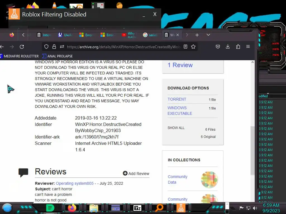Open Firefox View icon in tab bar

click(x=12, y=35)
